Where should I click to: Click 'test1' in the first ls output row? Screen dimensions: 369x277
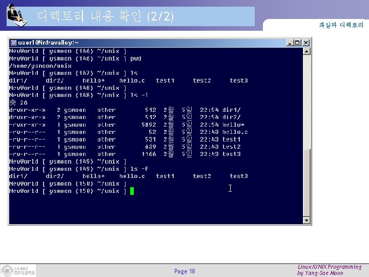165,81
